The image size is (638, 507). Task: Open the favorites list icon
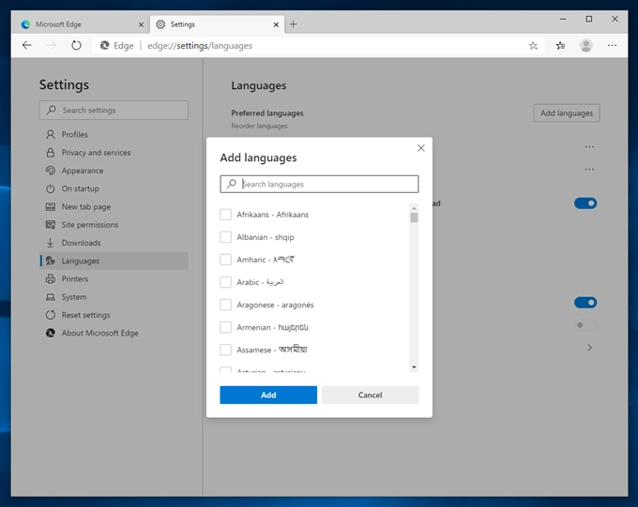(x=560, y=46)
